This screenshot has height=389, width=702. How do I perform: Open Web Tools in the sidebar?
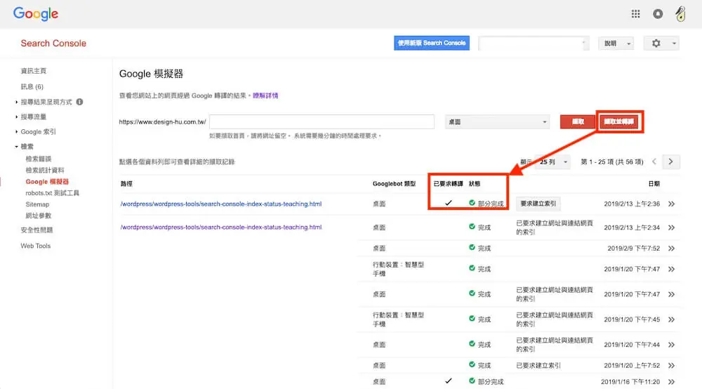(x=35, y=246)
